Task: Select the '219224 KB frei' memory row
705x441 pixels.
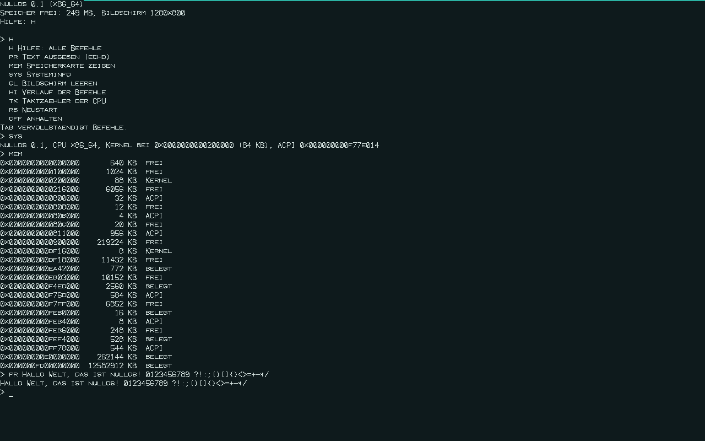Action: (x=82, y=242)
